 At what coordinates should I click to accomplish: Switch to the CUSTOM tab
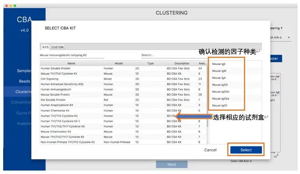pos(58,47)
